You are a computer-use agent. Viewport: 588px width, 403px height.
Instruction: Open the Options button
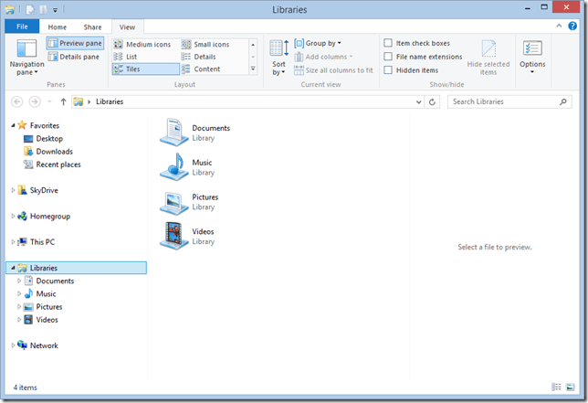click(x=532, y=57)
